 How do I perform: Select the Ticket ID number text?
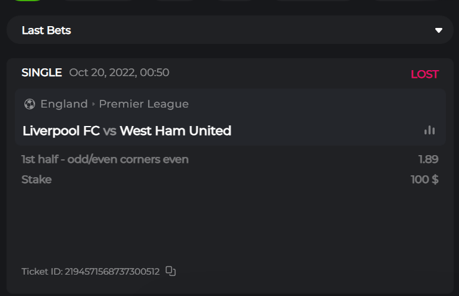pyautogui.click(x=111, y=272)
